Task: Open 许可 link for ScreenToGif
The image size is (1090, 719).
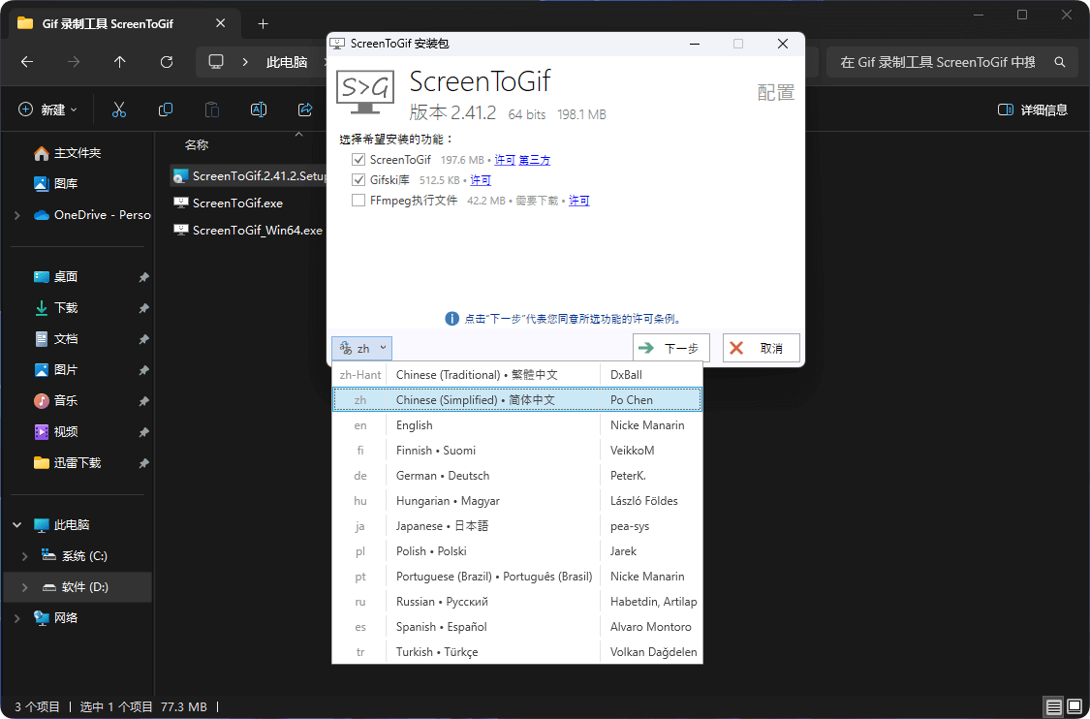Action: pos(505,160)
